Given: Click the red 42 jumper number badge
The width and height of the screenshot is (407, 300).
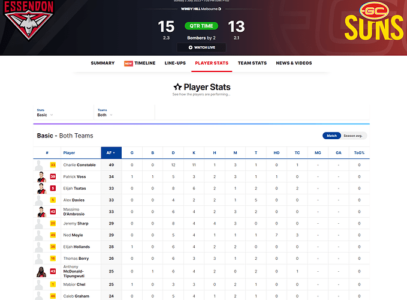Looking at the screenshot, I should 53,212.
